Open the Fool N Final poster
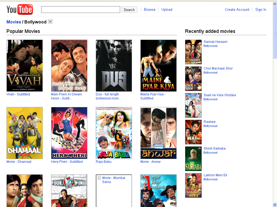Viewport: 277px width, 207px height. (69, 191)
